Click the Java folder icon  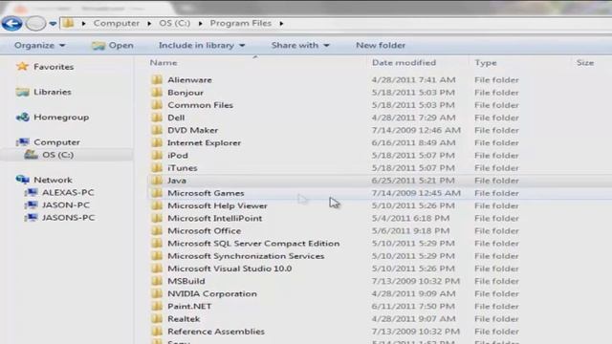tap(157, 181)
